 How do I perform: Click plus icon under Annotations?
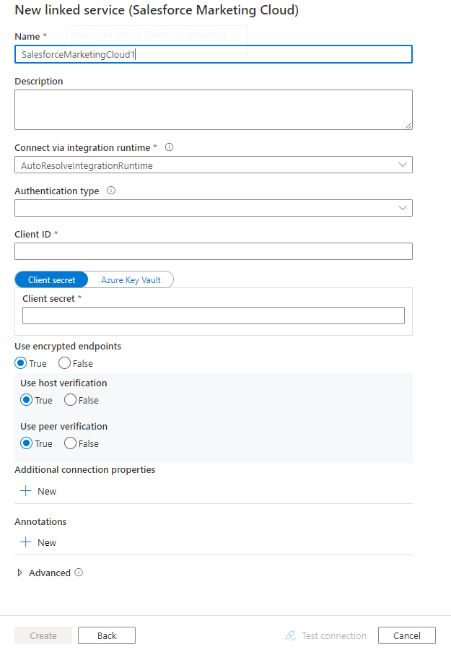(26, 542)
